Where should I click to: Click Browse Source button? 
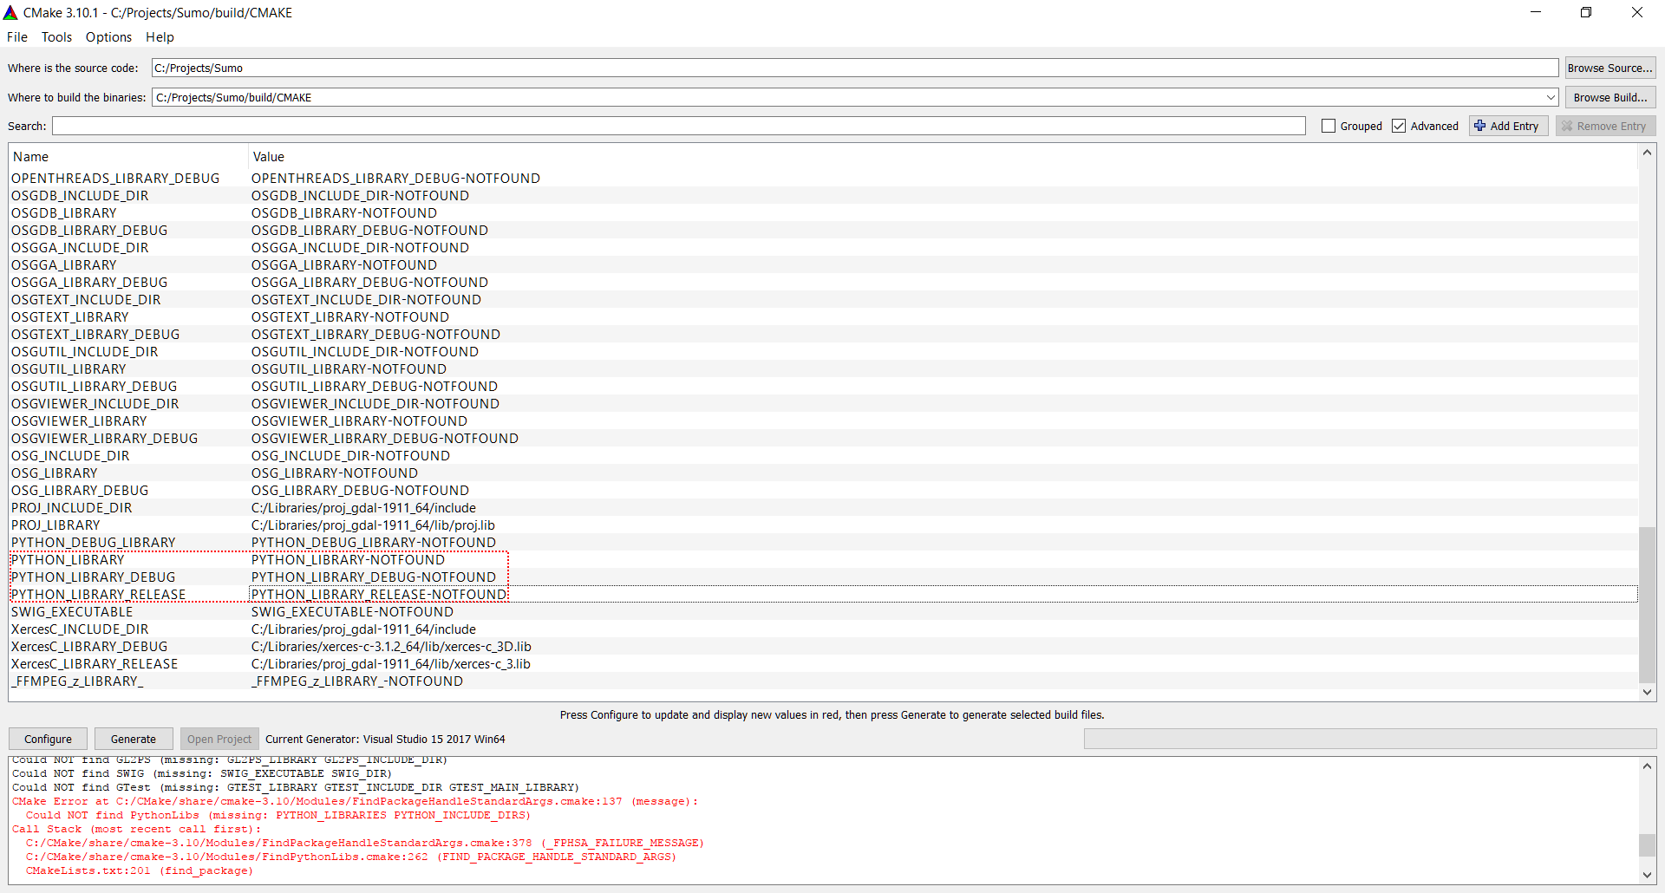click(x=1609, y=68)
